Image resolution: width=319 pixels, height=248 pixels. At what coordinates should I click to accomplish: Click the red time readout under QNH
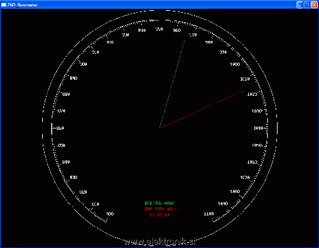pyautogui.click(x=159, y=215)
